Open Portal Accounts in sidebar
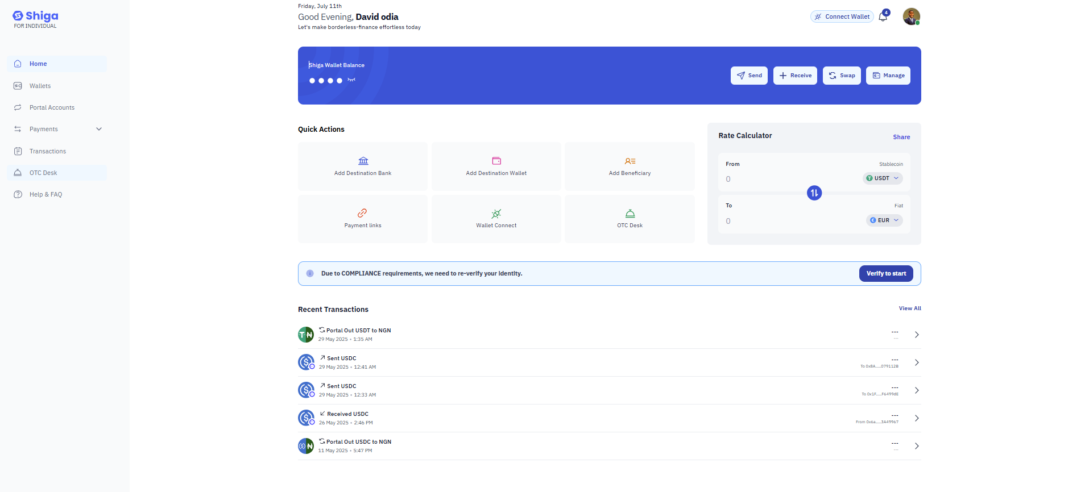 point(57,107)
